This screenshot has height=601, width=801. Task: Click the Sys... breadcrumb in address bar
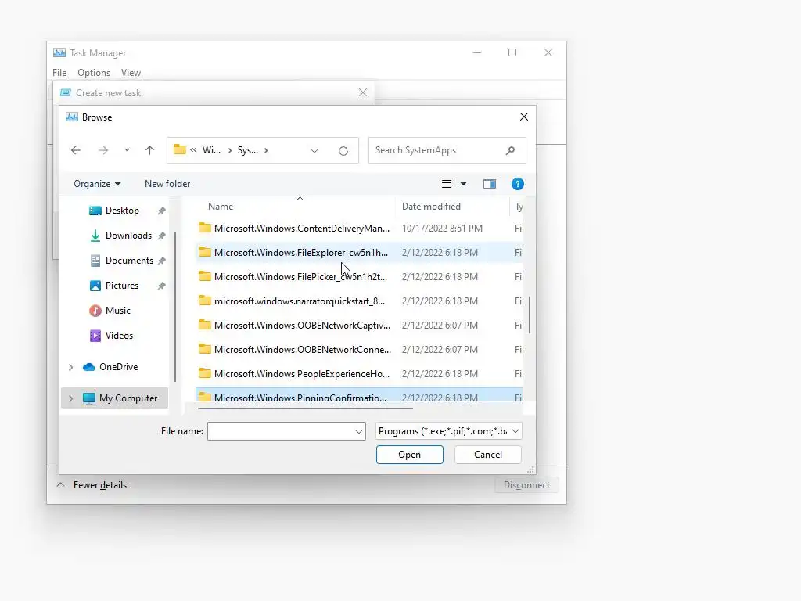pyautogui.click(x=248, y=150)
